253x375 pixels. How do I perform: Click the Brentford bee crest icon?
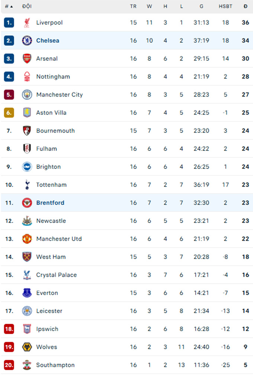point(27,203)
